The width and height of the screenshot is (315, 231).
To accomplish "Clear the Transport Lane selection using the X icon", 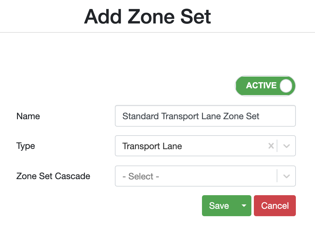I will tap(271, 146).
